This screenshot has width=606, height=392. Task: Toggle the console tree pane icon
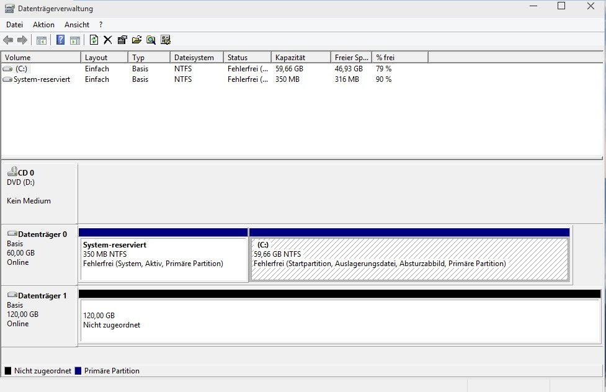42,40
